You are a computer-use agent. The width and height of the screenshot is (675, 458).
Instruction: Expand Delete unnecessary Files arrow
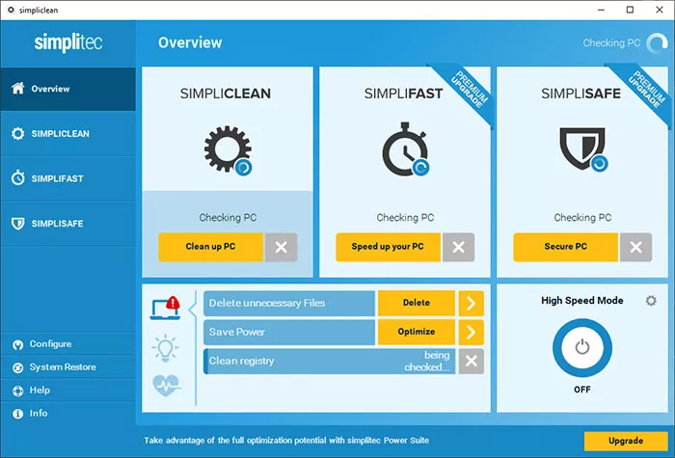click(x=471, y=303)
